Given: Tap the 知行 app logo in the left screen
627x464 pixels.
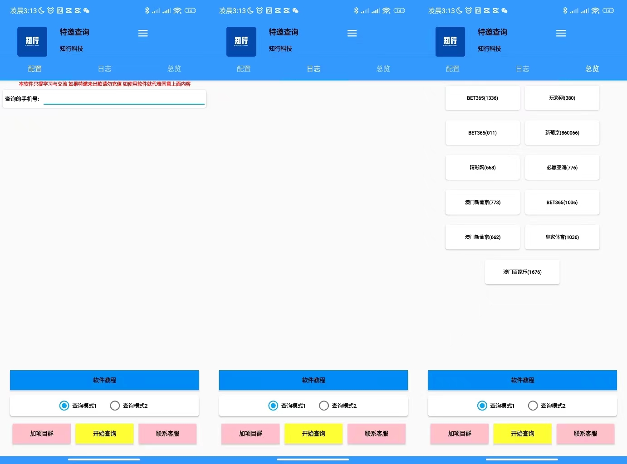Looking at the screenshot, I should (32, 42).
